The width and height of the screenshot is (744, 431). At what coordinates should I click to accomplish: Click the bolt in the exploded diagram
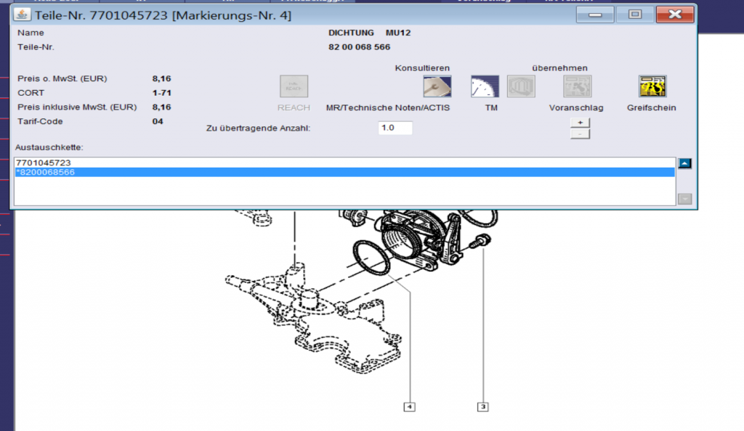pyautogui.click(x=480, y=242)
